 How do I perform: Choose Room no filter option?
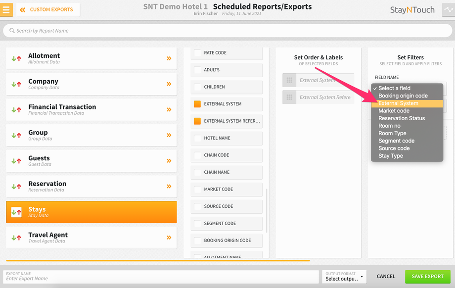coord(407,126)
